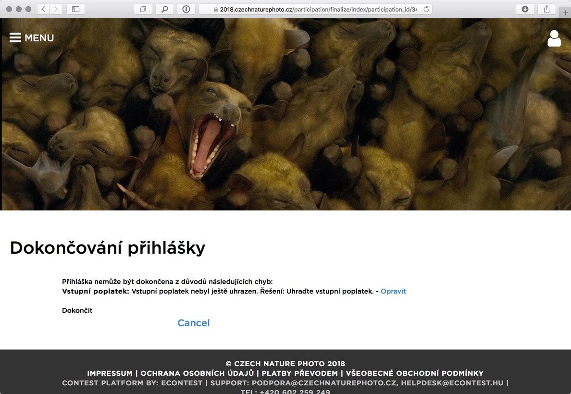The image size is (571, 394).
Task: Click the magnifier search toolbar icon
Action: click(x=164, y=9)
